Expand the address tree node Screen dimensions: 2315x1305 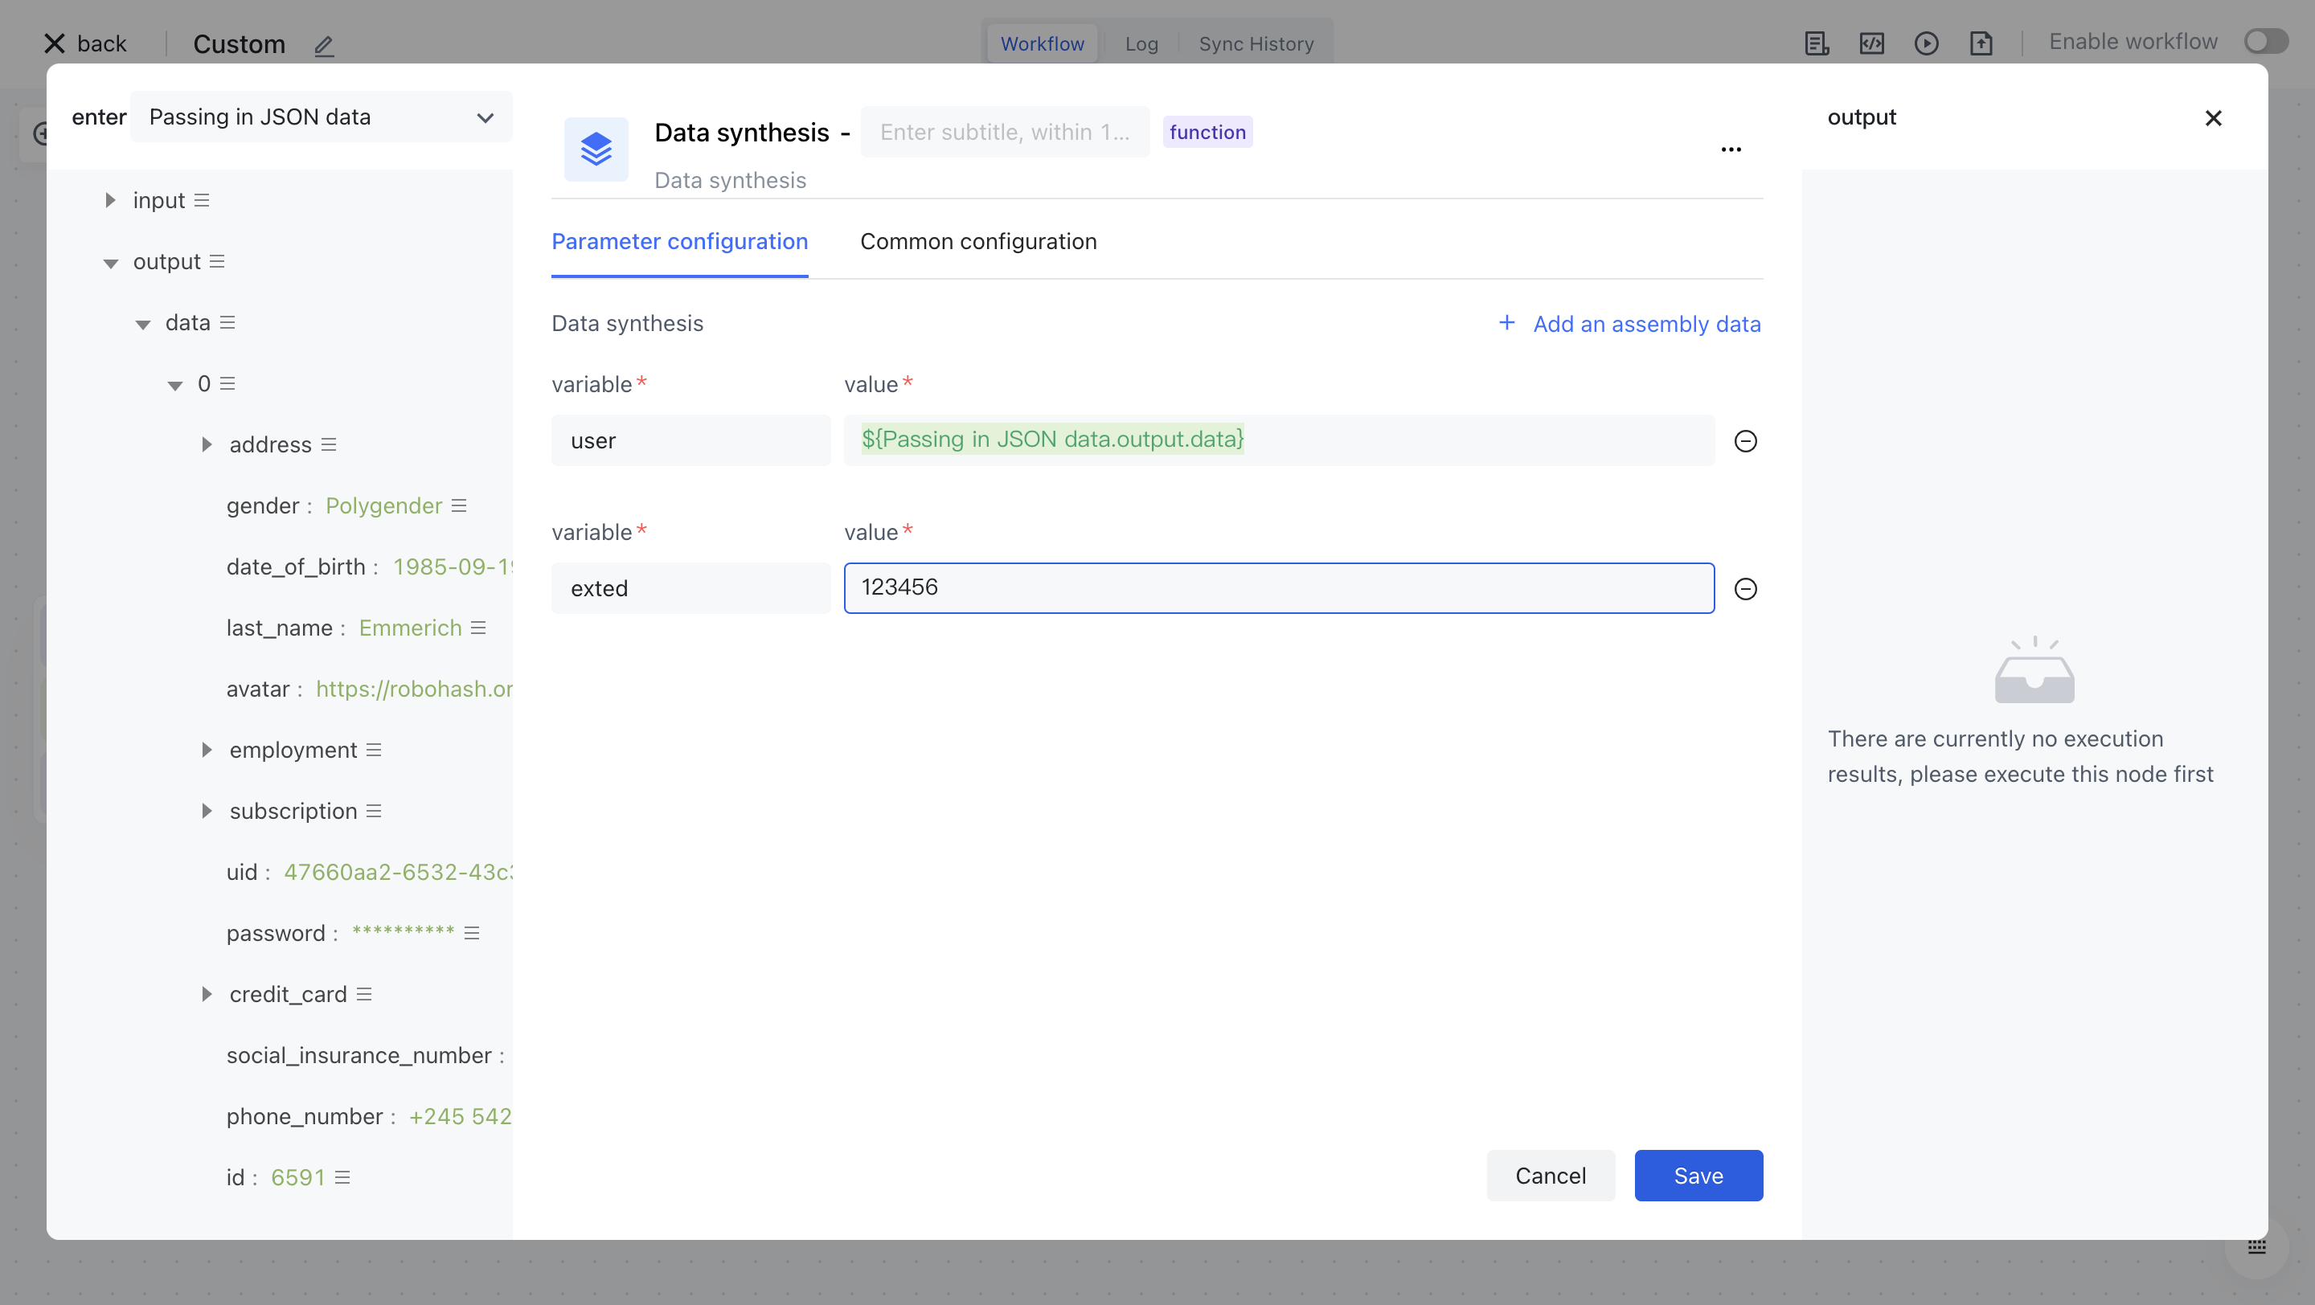click(207, 444)
